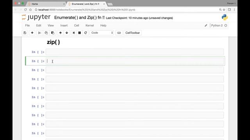Reload page in browser toolbar
This screenshot has width=250, height=140.
[x=25, y=10]
